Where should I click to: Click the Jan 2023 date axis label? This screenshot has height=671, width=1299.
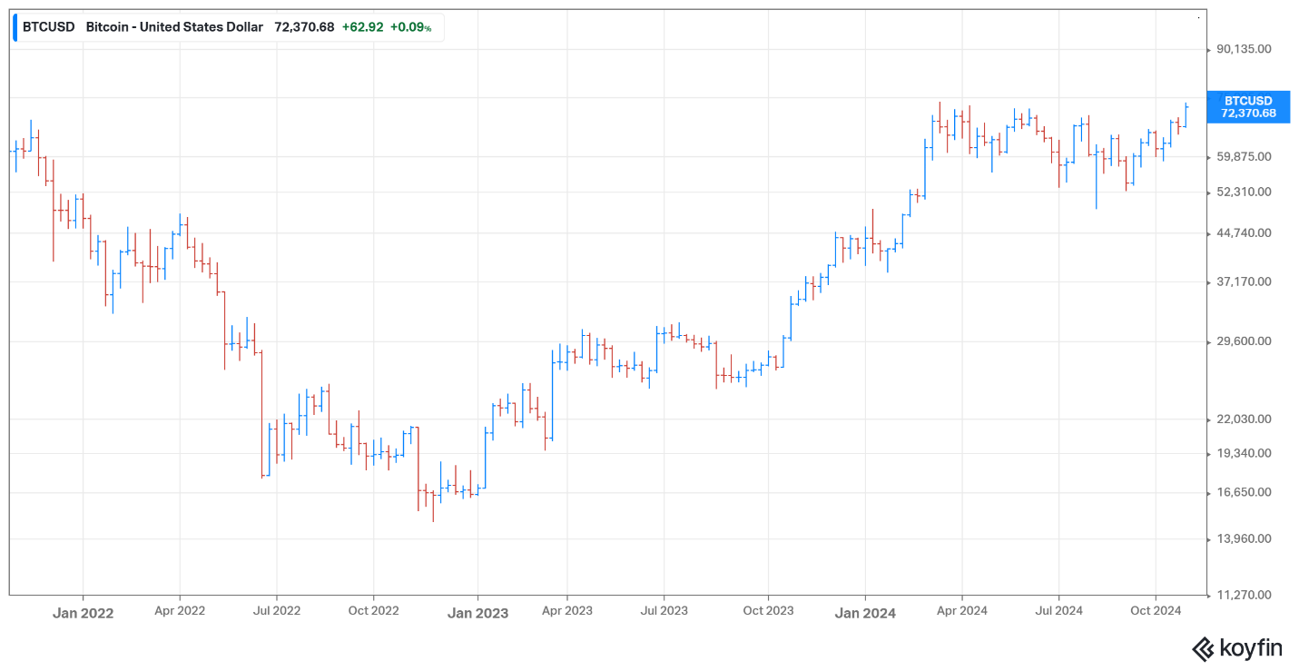pyautogui.click(x=478, y=613)
